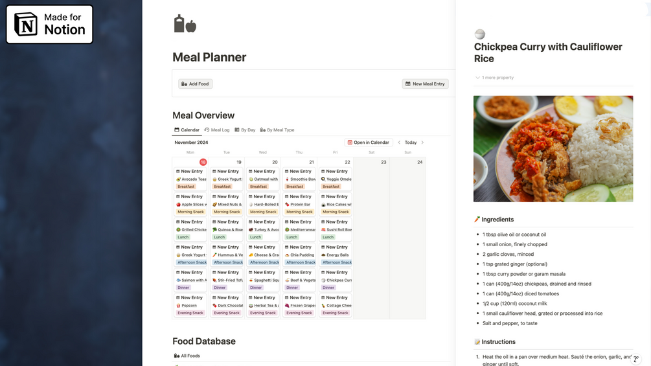The width and height of the screenshot is (651, 366).
Task: Click the All Foods view icon
Action: (x=176, y=356)
